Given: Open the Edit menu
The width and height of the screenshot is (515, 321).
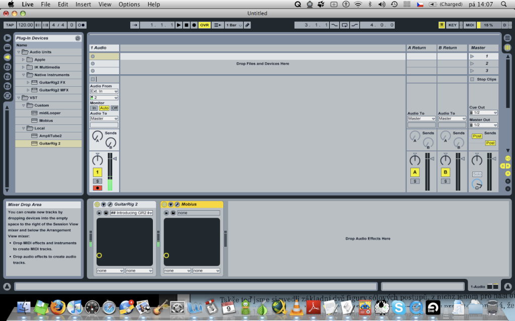Looking at the screenshot, I should [x=63, y=4].
